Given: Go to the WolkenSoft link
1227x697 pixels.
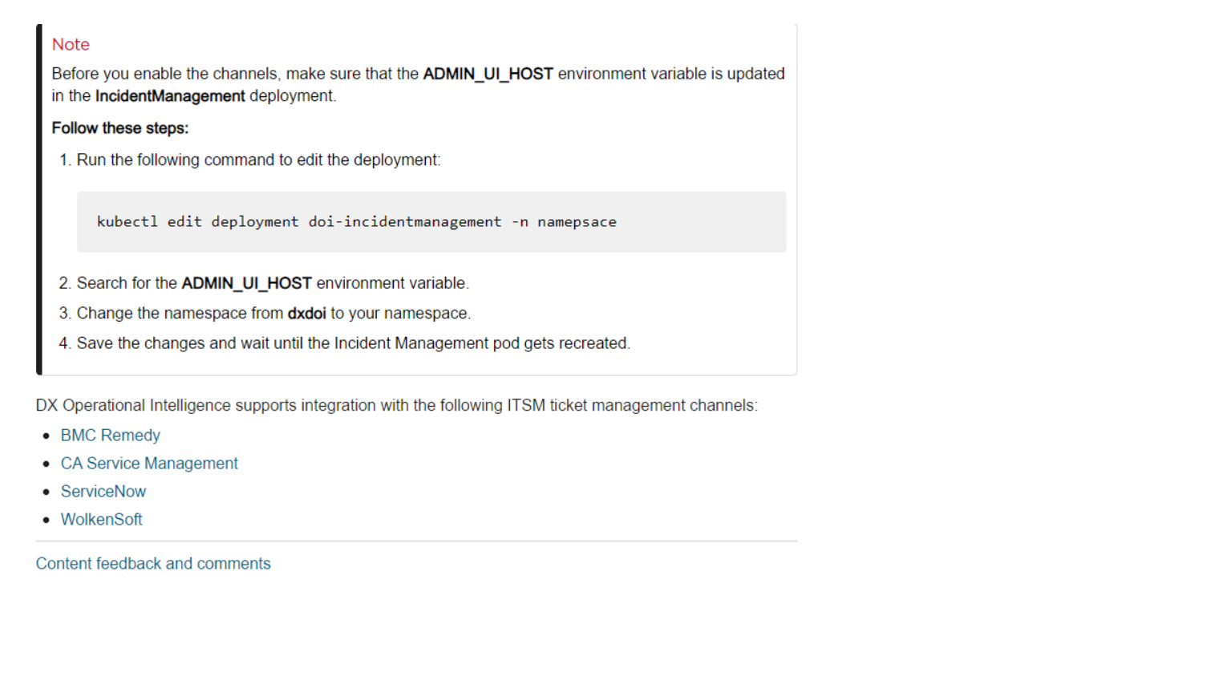Looking at the screenshot, I should point(101,520).
